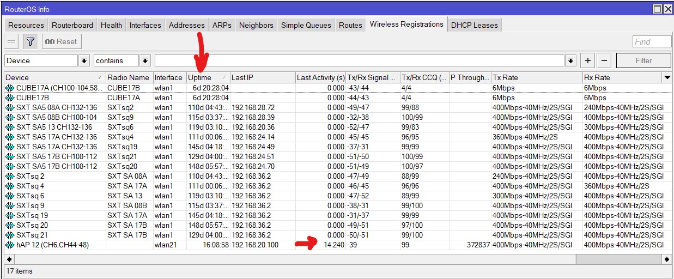
Task: Open the Simple Queues tab
Action: coord(306,25)
